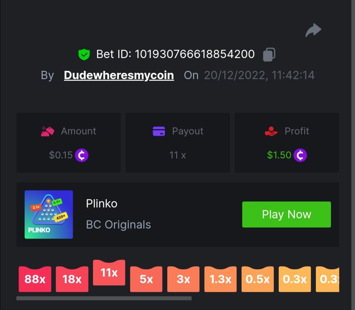This screenshot has height=310, width=355.
Task: Select the 18x multiplier tile
Action: coord(72,279)
